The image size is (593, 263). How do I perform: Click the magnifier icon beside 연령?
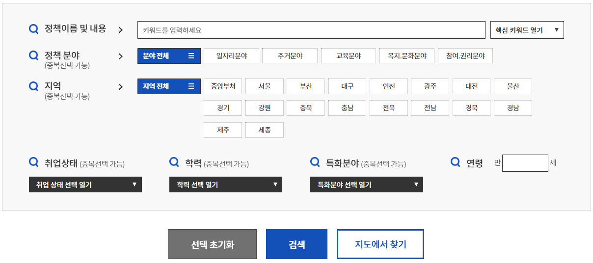[x=456, y=162]
